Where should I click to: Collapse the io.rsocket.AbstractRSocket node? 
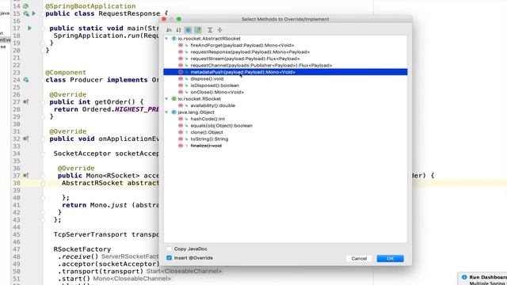coord(166,39)
